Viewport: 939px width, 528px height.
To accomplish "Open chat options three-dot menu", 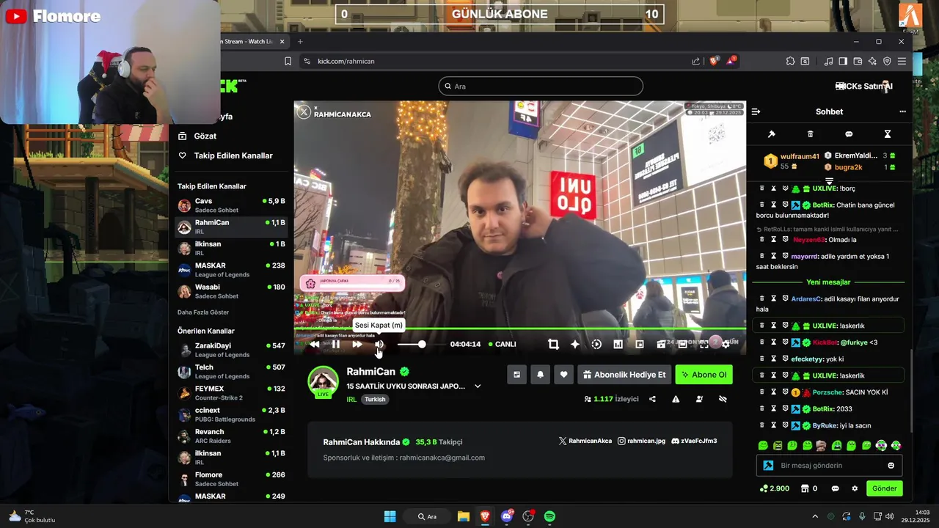I will 902,111.
